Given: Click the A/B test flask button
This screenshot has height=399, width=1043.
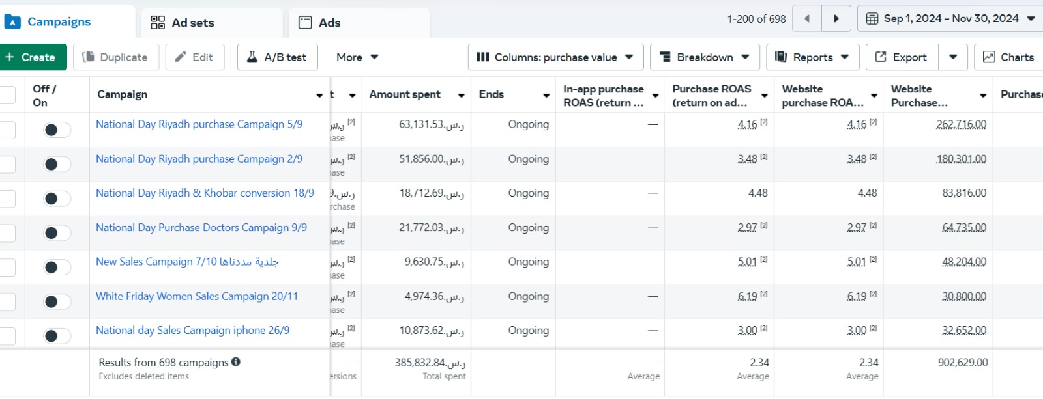Looking at the screenshot, I should tap(277, 57).
